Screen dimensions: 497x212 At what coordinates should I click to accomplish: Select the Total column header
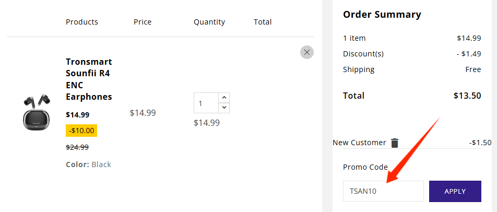(x=263, y=22)
